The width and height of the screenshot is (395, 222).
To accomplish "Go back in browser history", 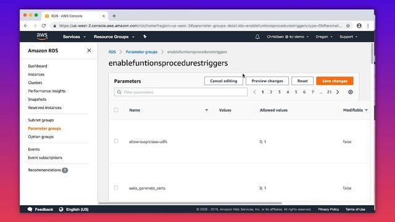I will [26, 26].
